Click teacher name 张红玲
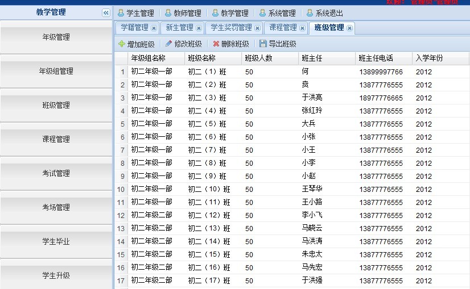This screenshot has width=470, height=289. (312, 111)
